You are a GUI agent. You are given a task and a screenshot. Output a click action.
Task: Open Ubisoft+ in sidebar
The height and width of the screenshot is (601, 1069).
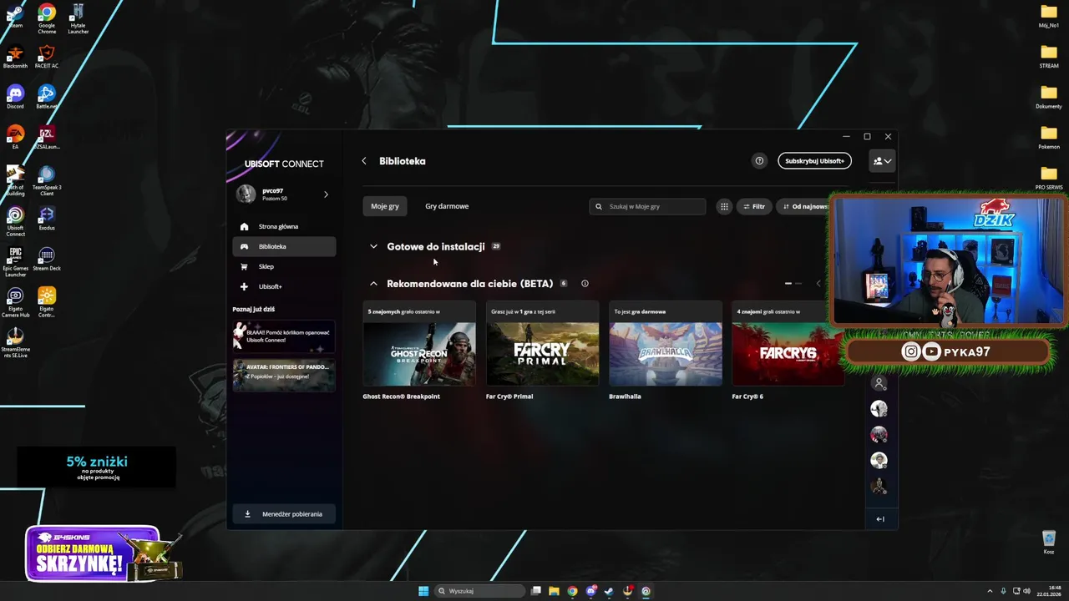284,286
